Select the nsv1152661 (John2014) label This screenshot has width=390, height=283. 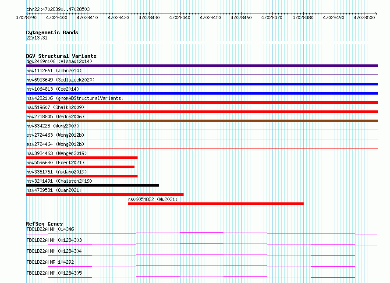54,71
